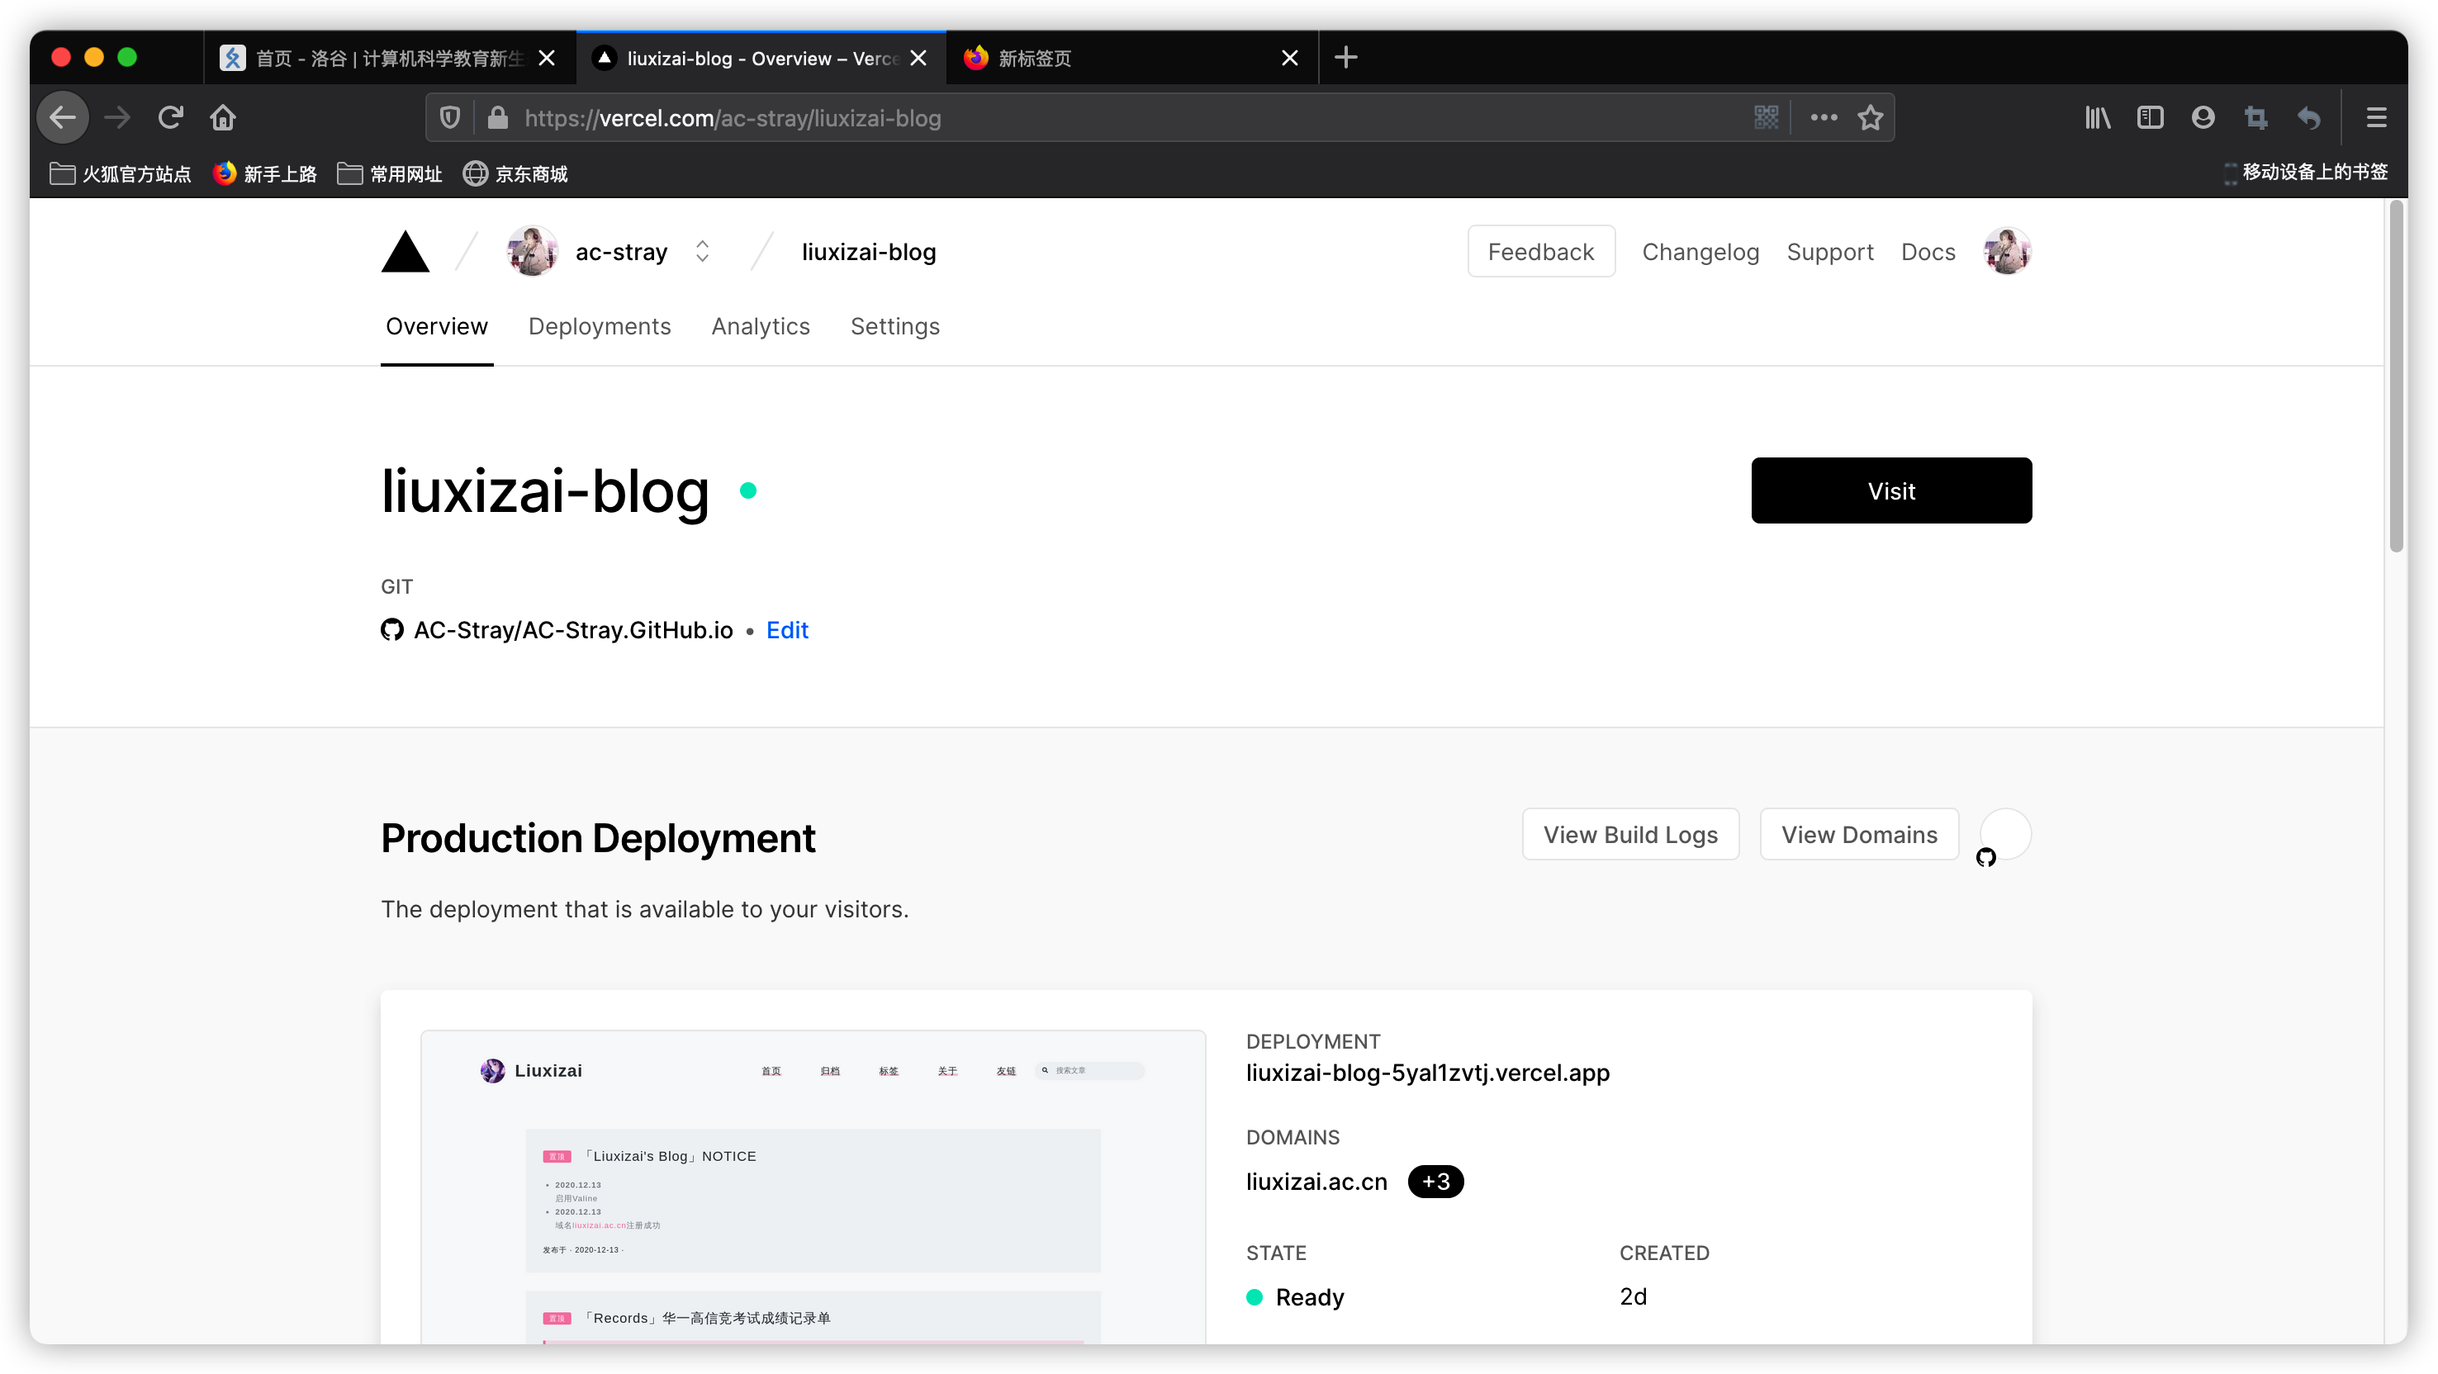The height and width of the screenshot is (1374, 2438).
Task: Open Firefox library icon in toolbar
Action: pos(2097,117)
